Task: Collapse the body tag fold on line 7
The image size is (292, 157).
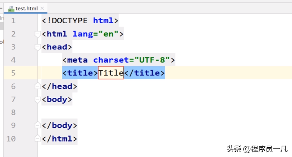Action: click(38, 99)
